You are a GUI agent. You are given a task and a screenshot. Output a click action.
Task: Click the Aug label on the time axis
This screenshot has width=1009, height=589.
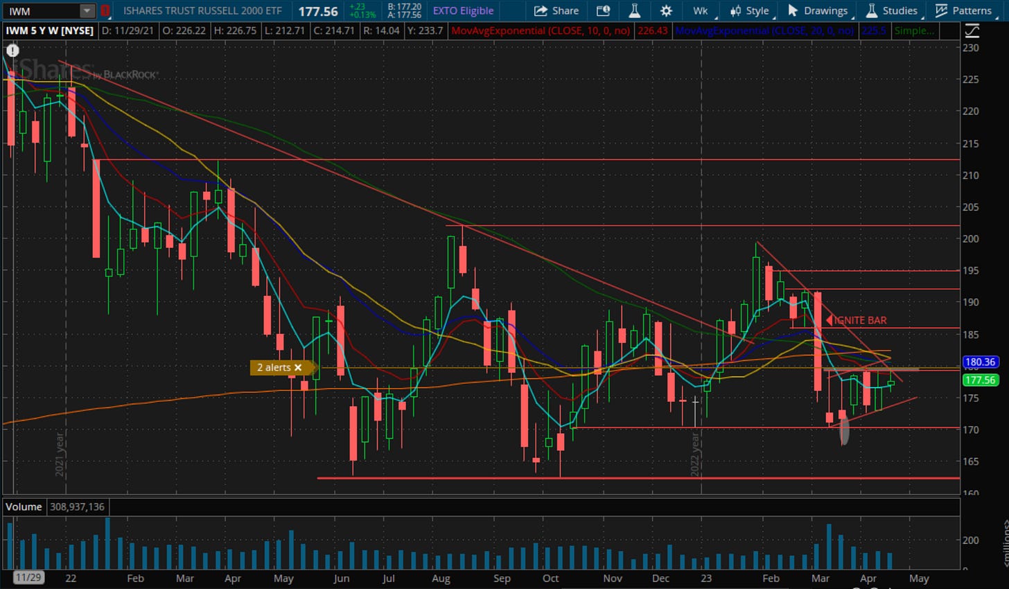441,578
